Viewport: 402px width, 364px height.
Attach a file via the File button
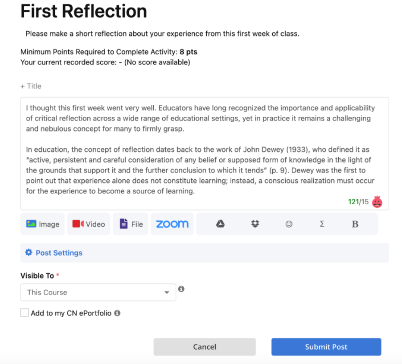[x=131, y=224]
